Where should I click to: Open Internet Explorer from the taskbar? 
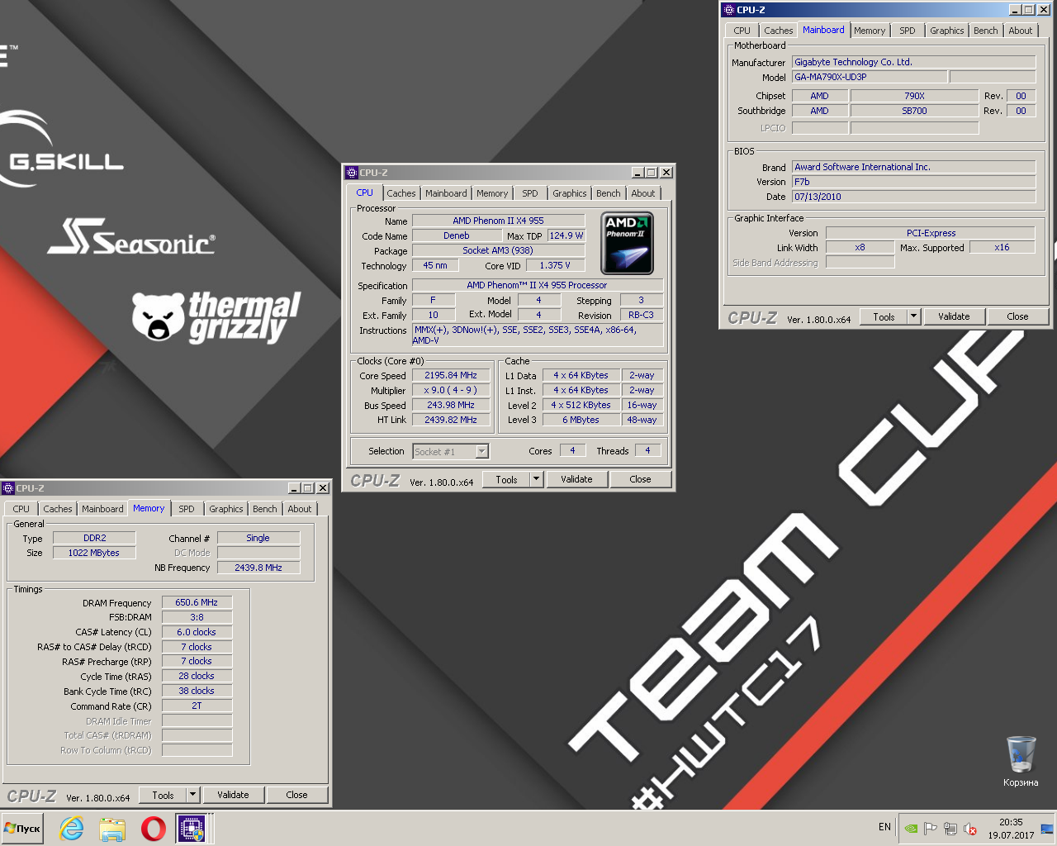[x=72, y=828]
